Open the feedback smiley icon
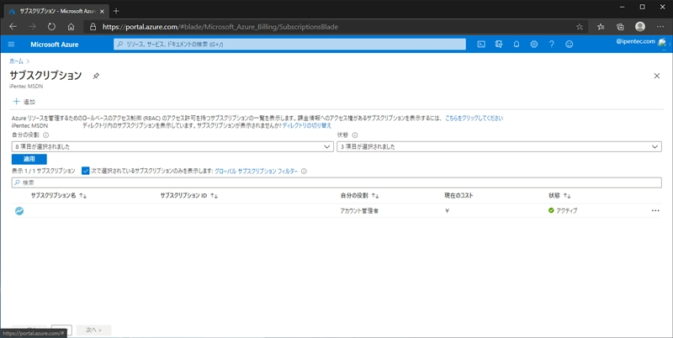The image size is (673, 338). tap(570, 45)
